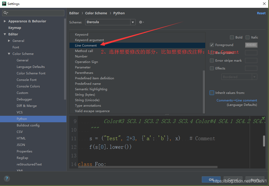The width and height of the screenshot is (269, 186).
Task: Collapse the Editor tree node
Action: pos(5,34)
